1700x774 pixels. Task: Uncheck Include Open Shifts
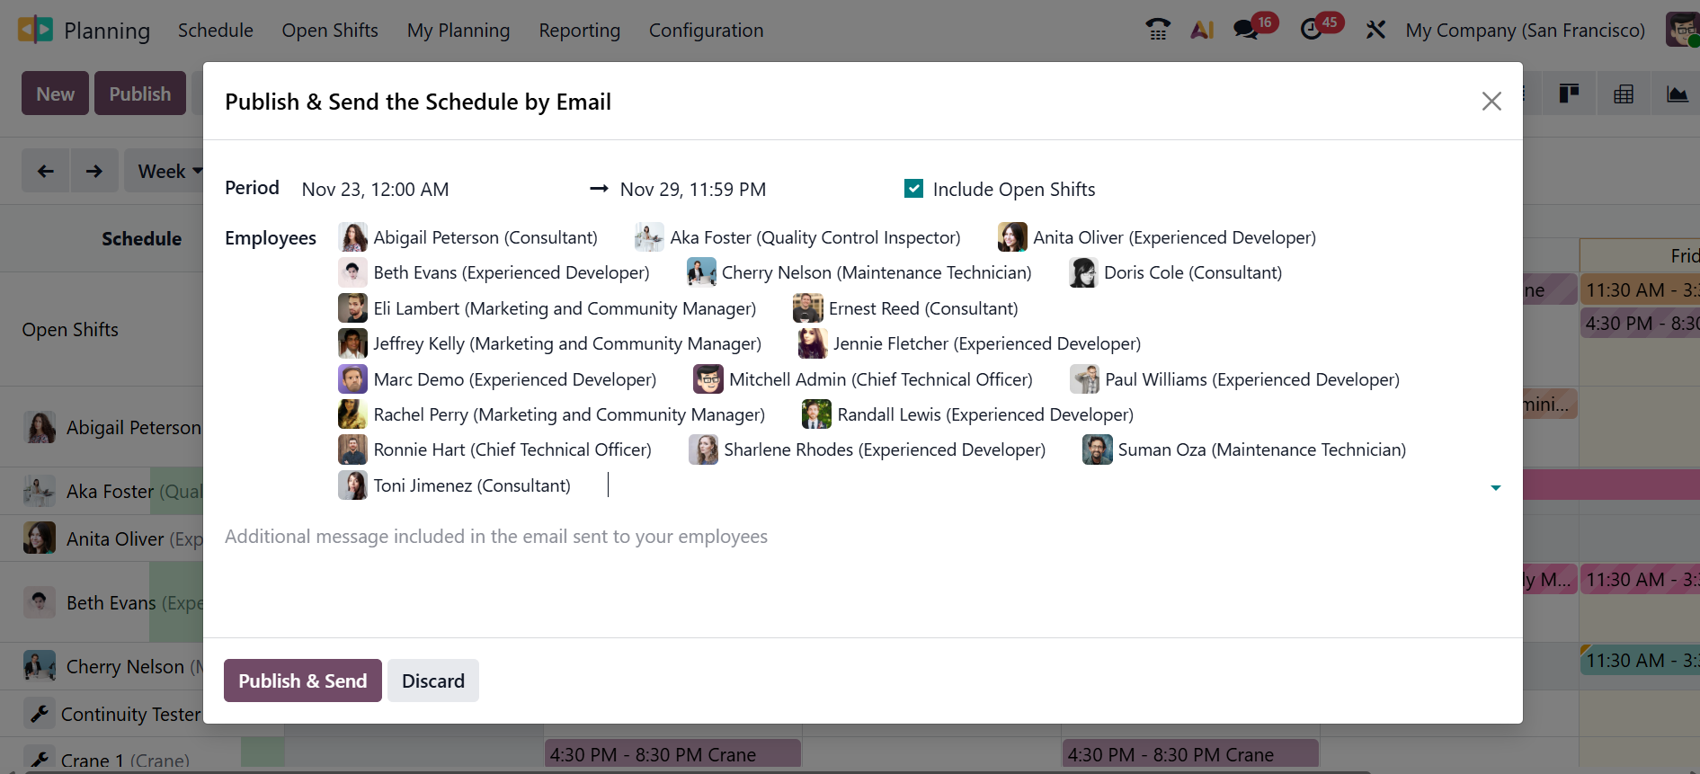pos(913,189)
